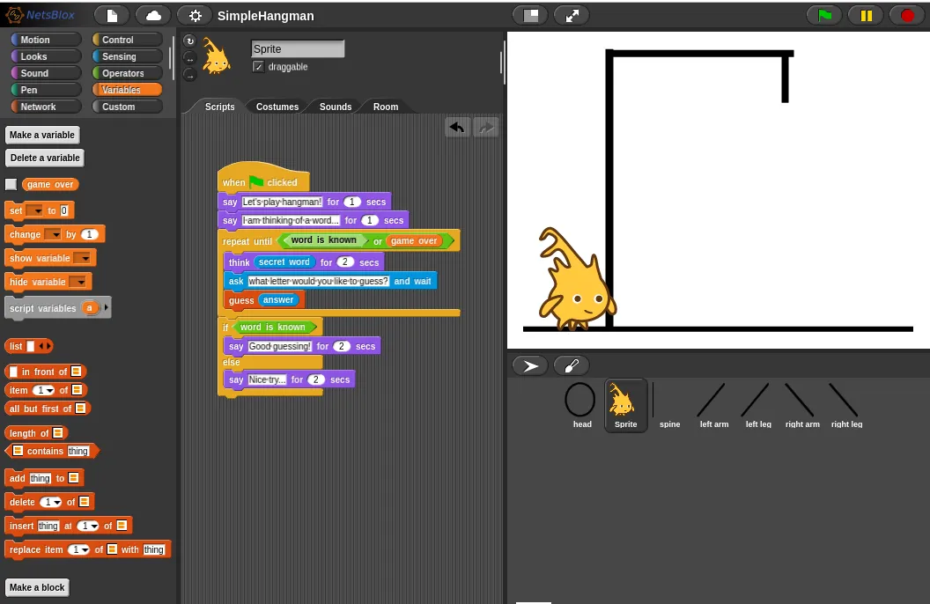Select the left arm sprite

(x=713, y=405)
